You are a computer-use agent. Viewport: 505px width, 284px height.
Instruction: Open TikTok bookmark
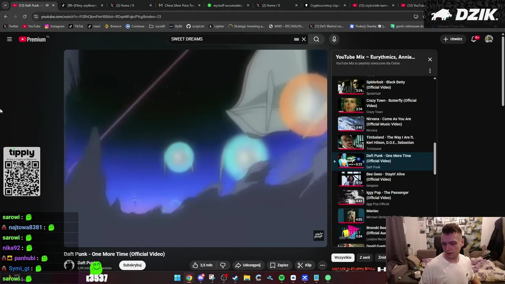point(76,26)
